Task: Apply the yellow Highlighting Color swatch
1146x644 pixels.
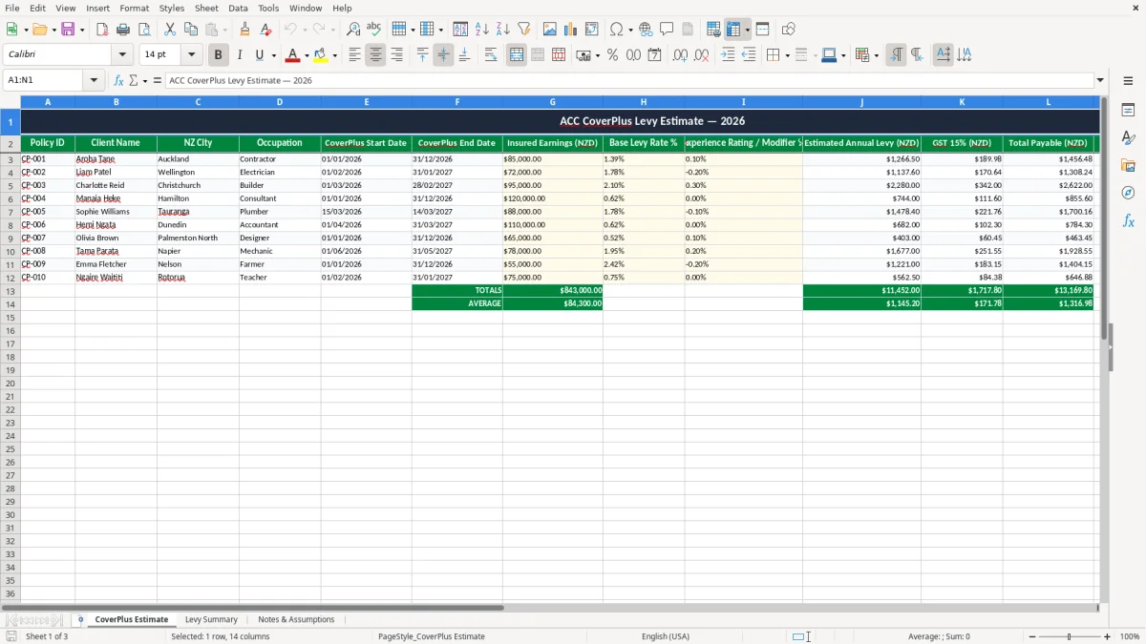Action: tap(321, 55)
